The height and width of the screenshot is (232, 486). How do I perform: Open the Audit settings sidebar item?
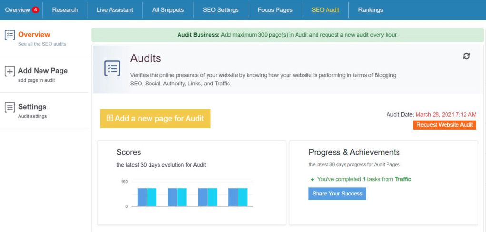32,107
